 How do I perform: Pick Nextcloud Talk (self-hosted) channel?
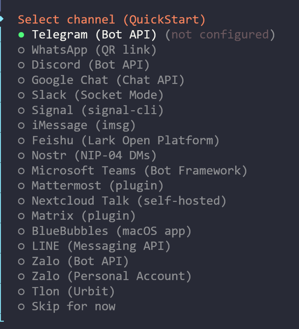(x=129, y=201)
